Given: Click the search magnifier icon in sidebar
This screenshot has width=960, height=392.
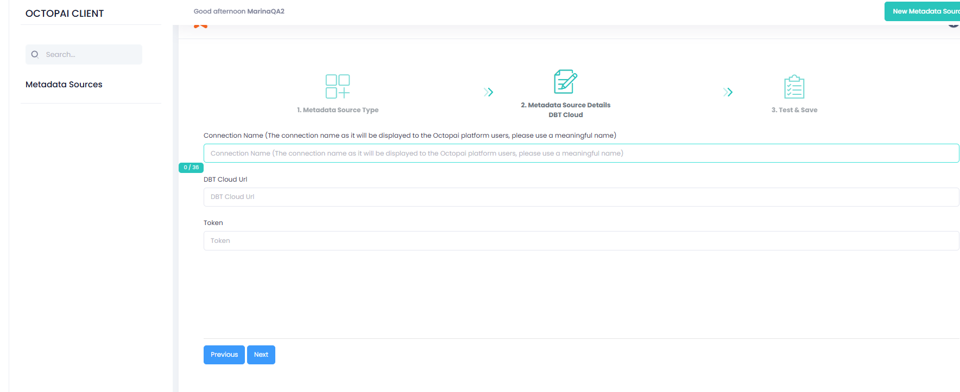Looking at the screenshot, I should click(x=35, y=54).
